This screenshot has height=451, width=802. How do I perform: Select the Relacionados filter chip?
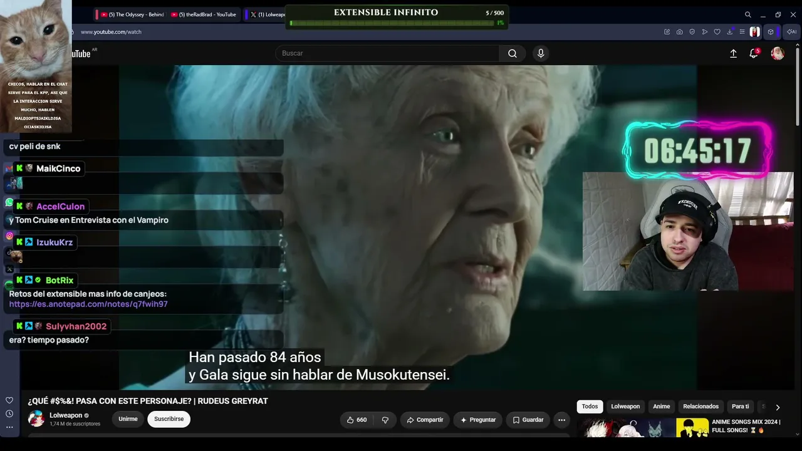pos(700,407)
